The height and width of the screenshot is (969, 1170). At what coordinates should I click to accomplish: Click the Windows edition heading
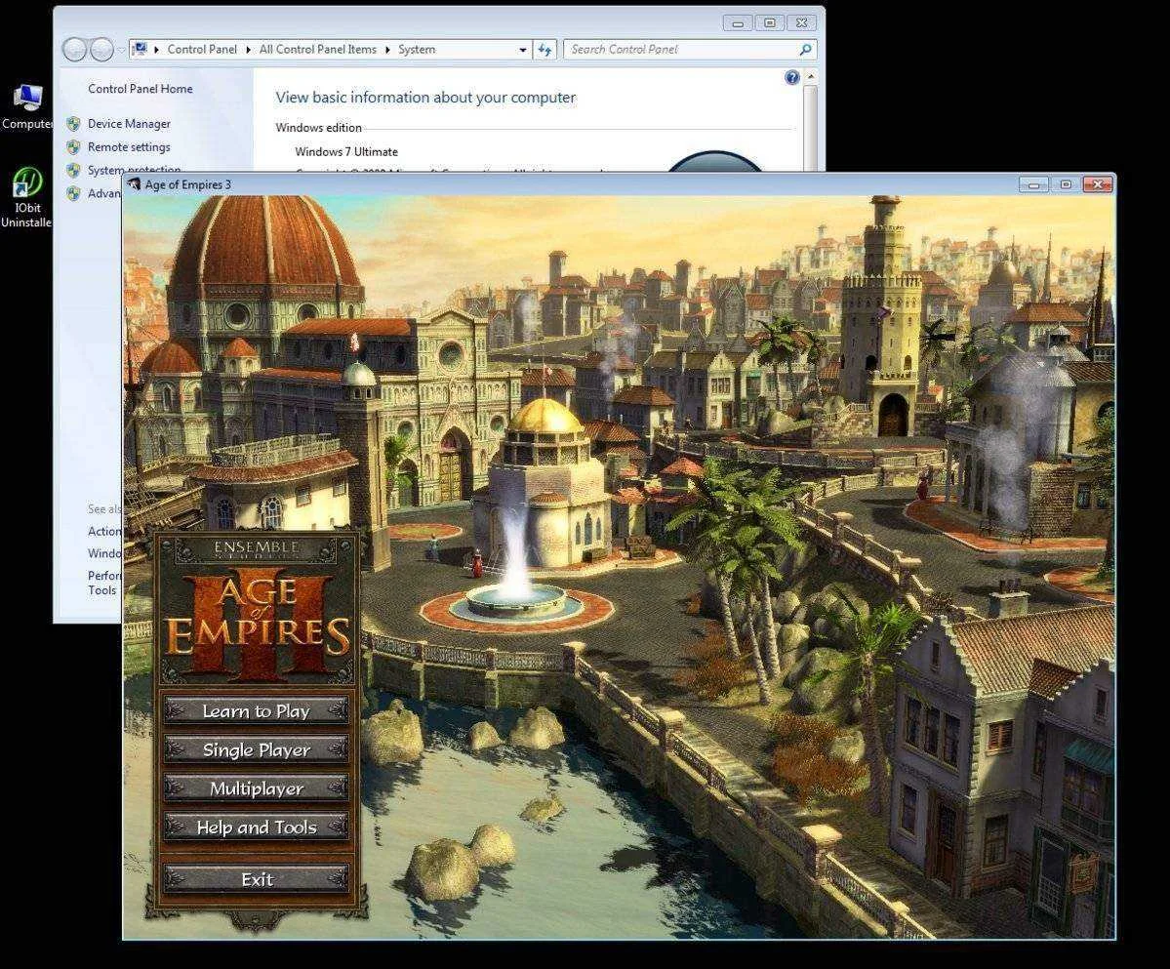click(x=319, y=128)
